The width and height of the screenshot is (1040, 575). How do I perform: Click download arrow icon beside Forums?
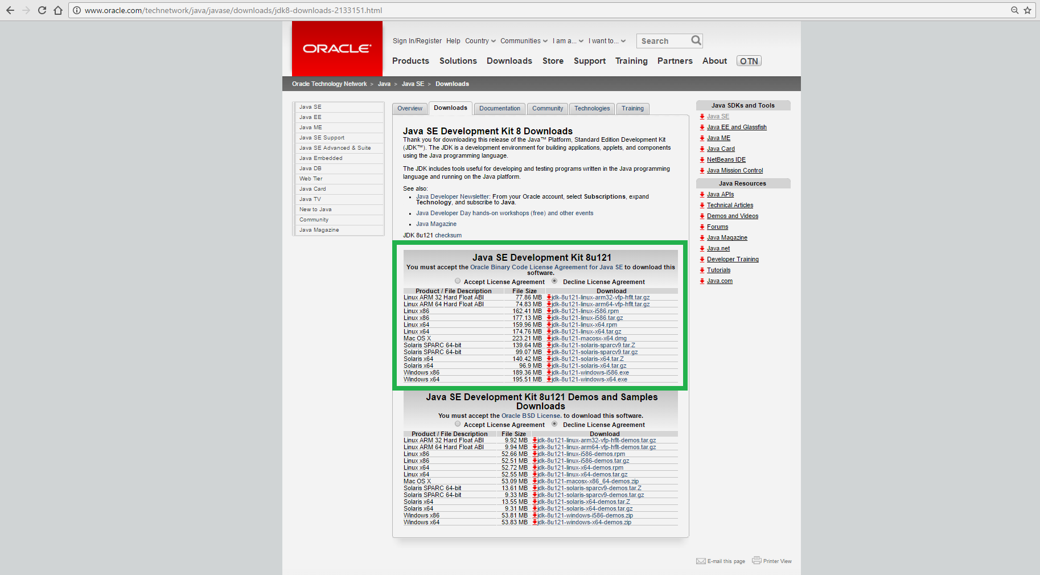(702, 227)
